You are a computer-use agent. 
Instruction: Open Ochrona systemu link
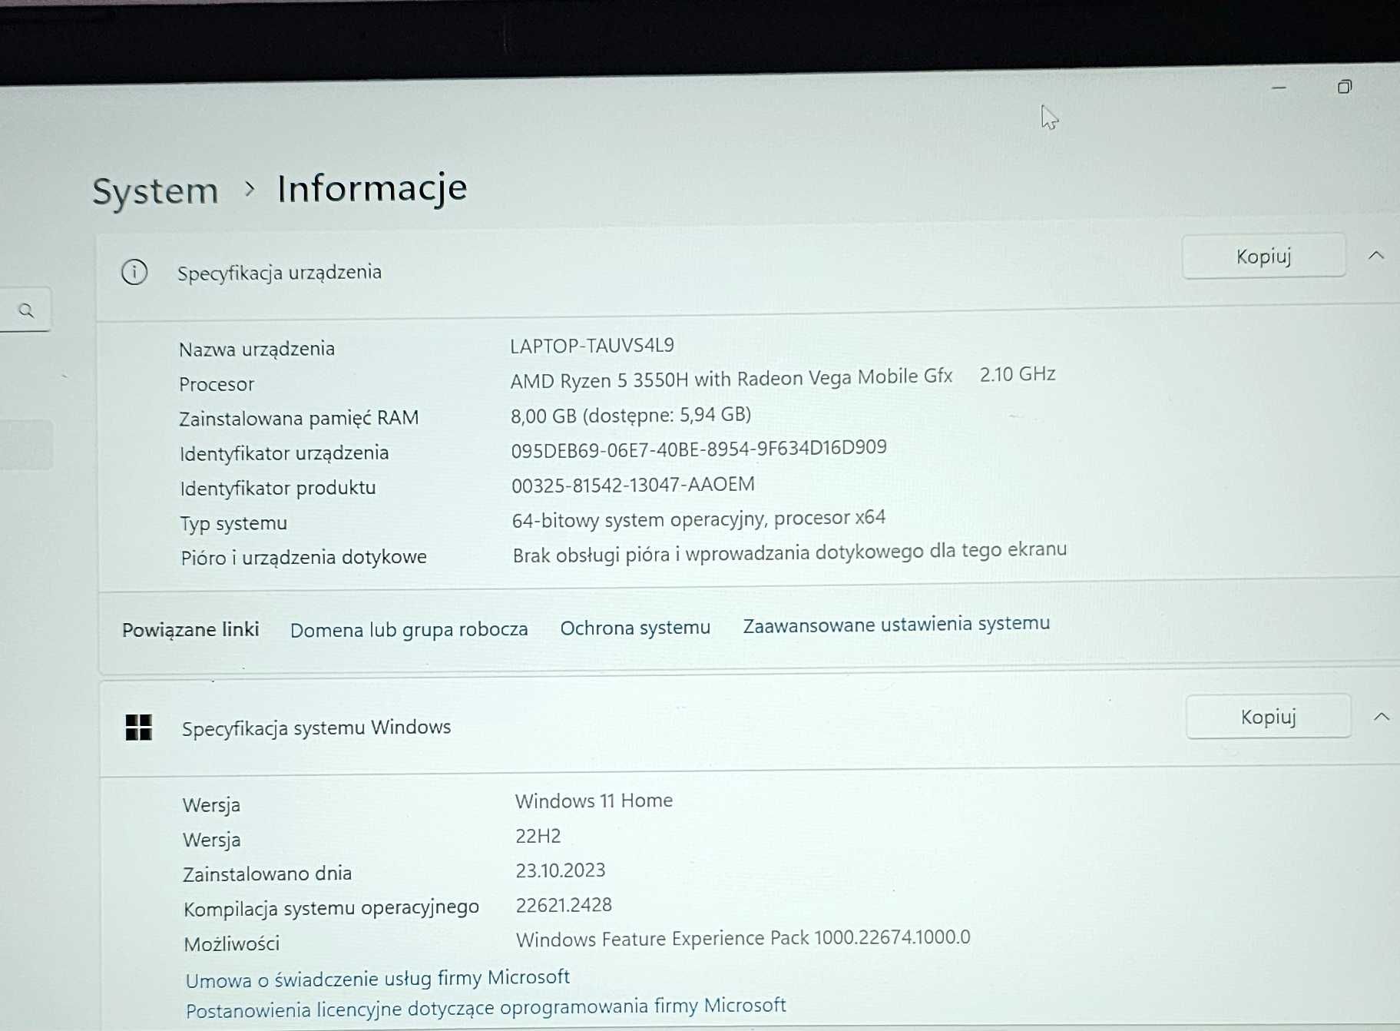635,628
